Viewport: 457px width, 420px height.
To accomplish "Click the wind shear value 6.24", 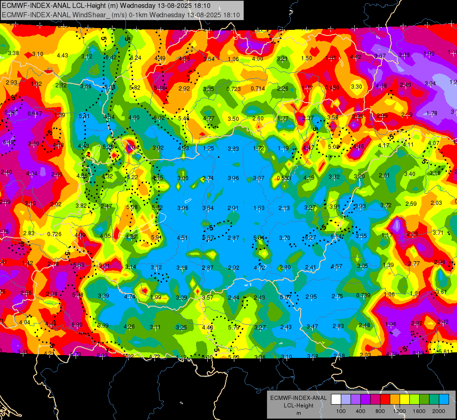I will pos(135,58).
